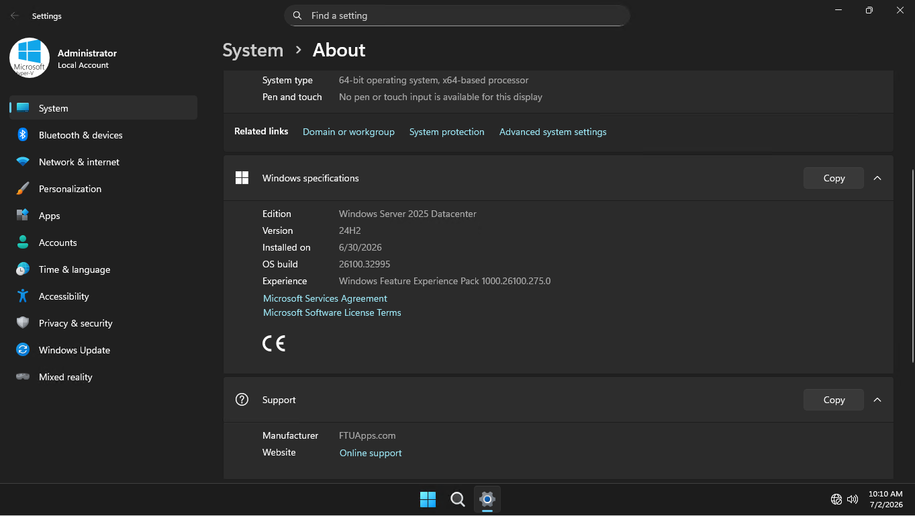Open the Time & language menu item
Viewport: 915px width, 516px height.
(103, 269)
